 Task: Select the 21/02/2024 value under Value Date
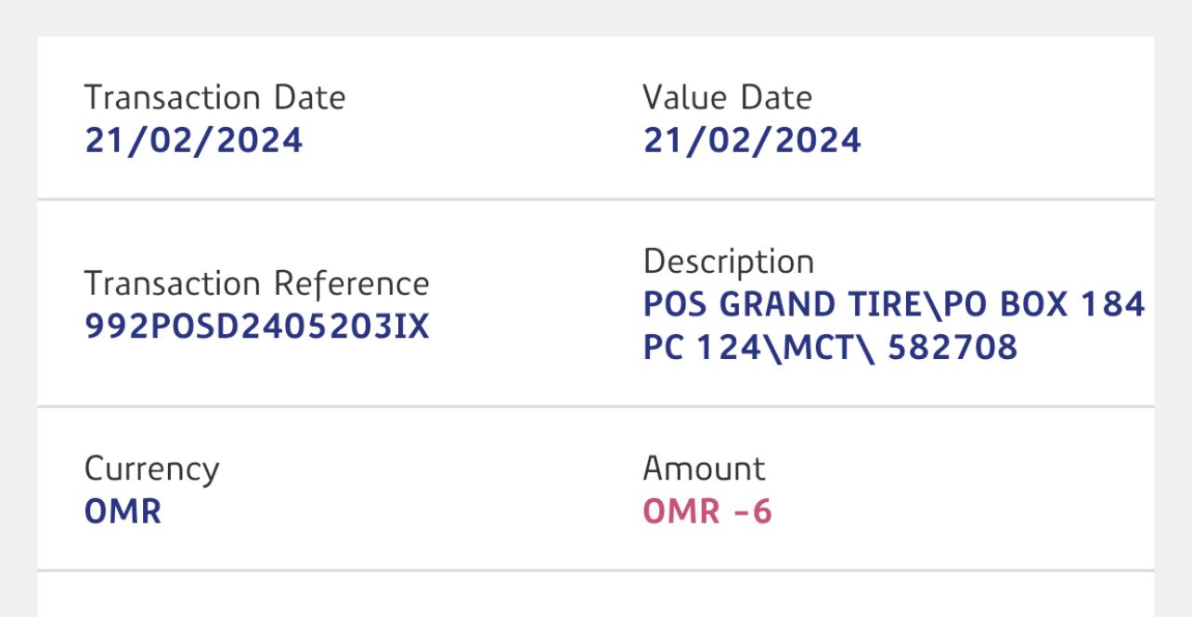coord(752,140)
